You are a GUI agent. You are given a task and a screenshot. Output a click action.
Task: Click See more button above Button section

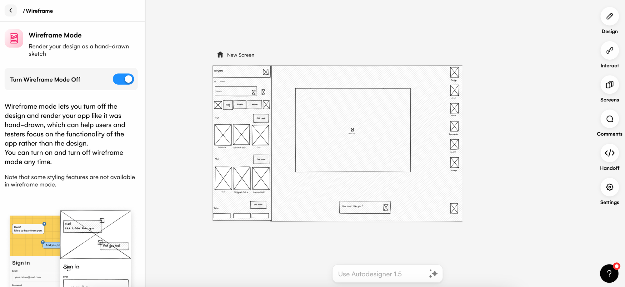pos(258,205)
